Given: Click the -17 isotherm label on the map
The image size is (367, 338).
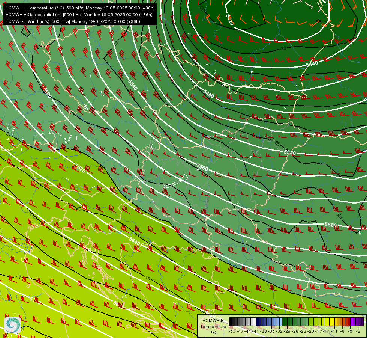Looking at the screenshot, I should (x=18, y=277).
